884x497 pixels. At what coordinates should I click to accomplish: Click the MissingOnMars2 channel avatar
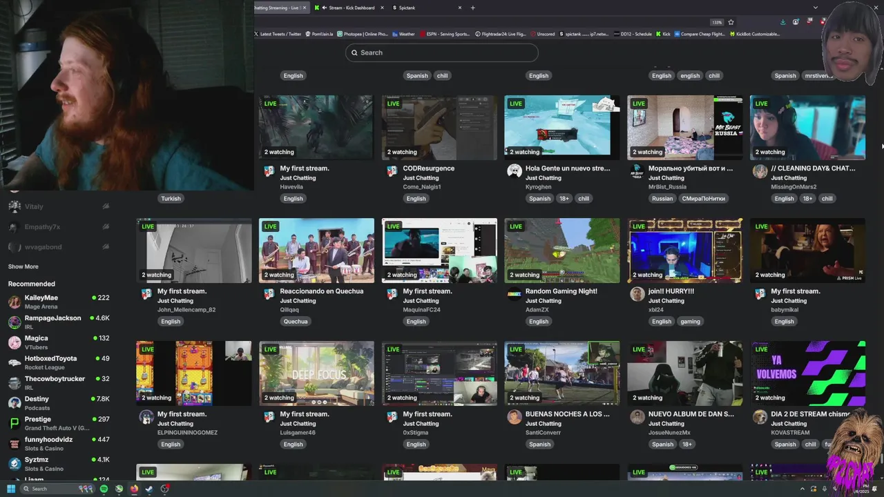pyautogui.click(x=760, y=171)
